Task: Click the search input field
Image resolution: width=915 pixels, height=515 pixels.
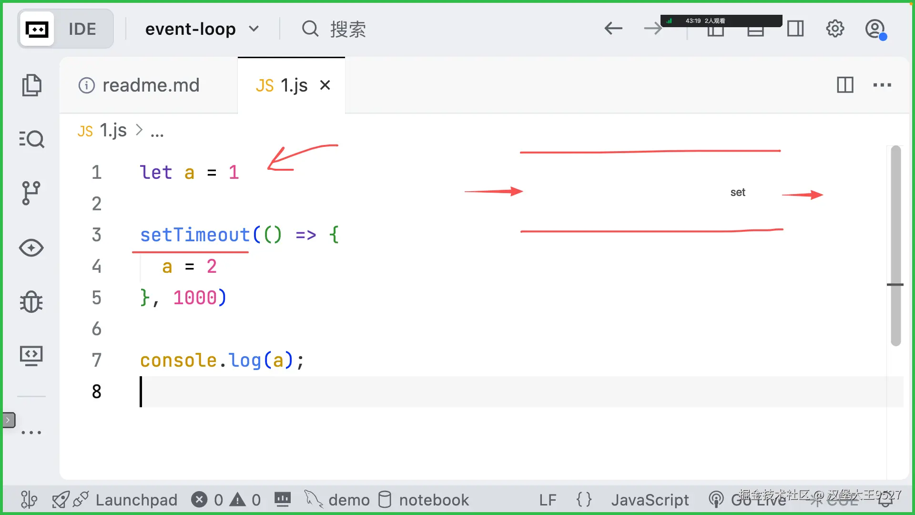Action: click(x=348, y=29)
